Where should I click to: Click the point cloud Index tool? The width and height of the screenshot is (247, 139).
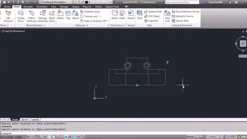click(122, 15)
